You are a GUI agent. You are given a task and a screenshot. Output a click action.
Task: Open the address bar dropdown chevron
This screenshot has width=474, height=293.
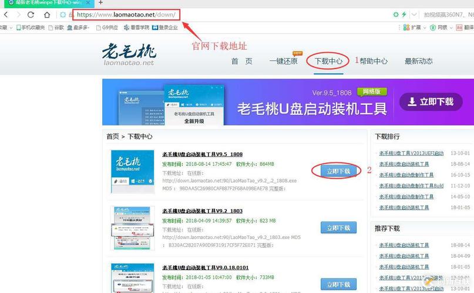(x=414, y=14)
